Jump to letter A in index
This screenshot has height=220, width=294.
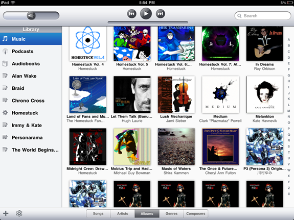tap(289, 39)
